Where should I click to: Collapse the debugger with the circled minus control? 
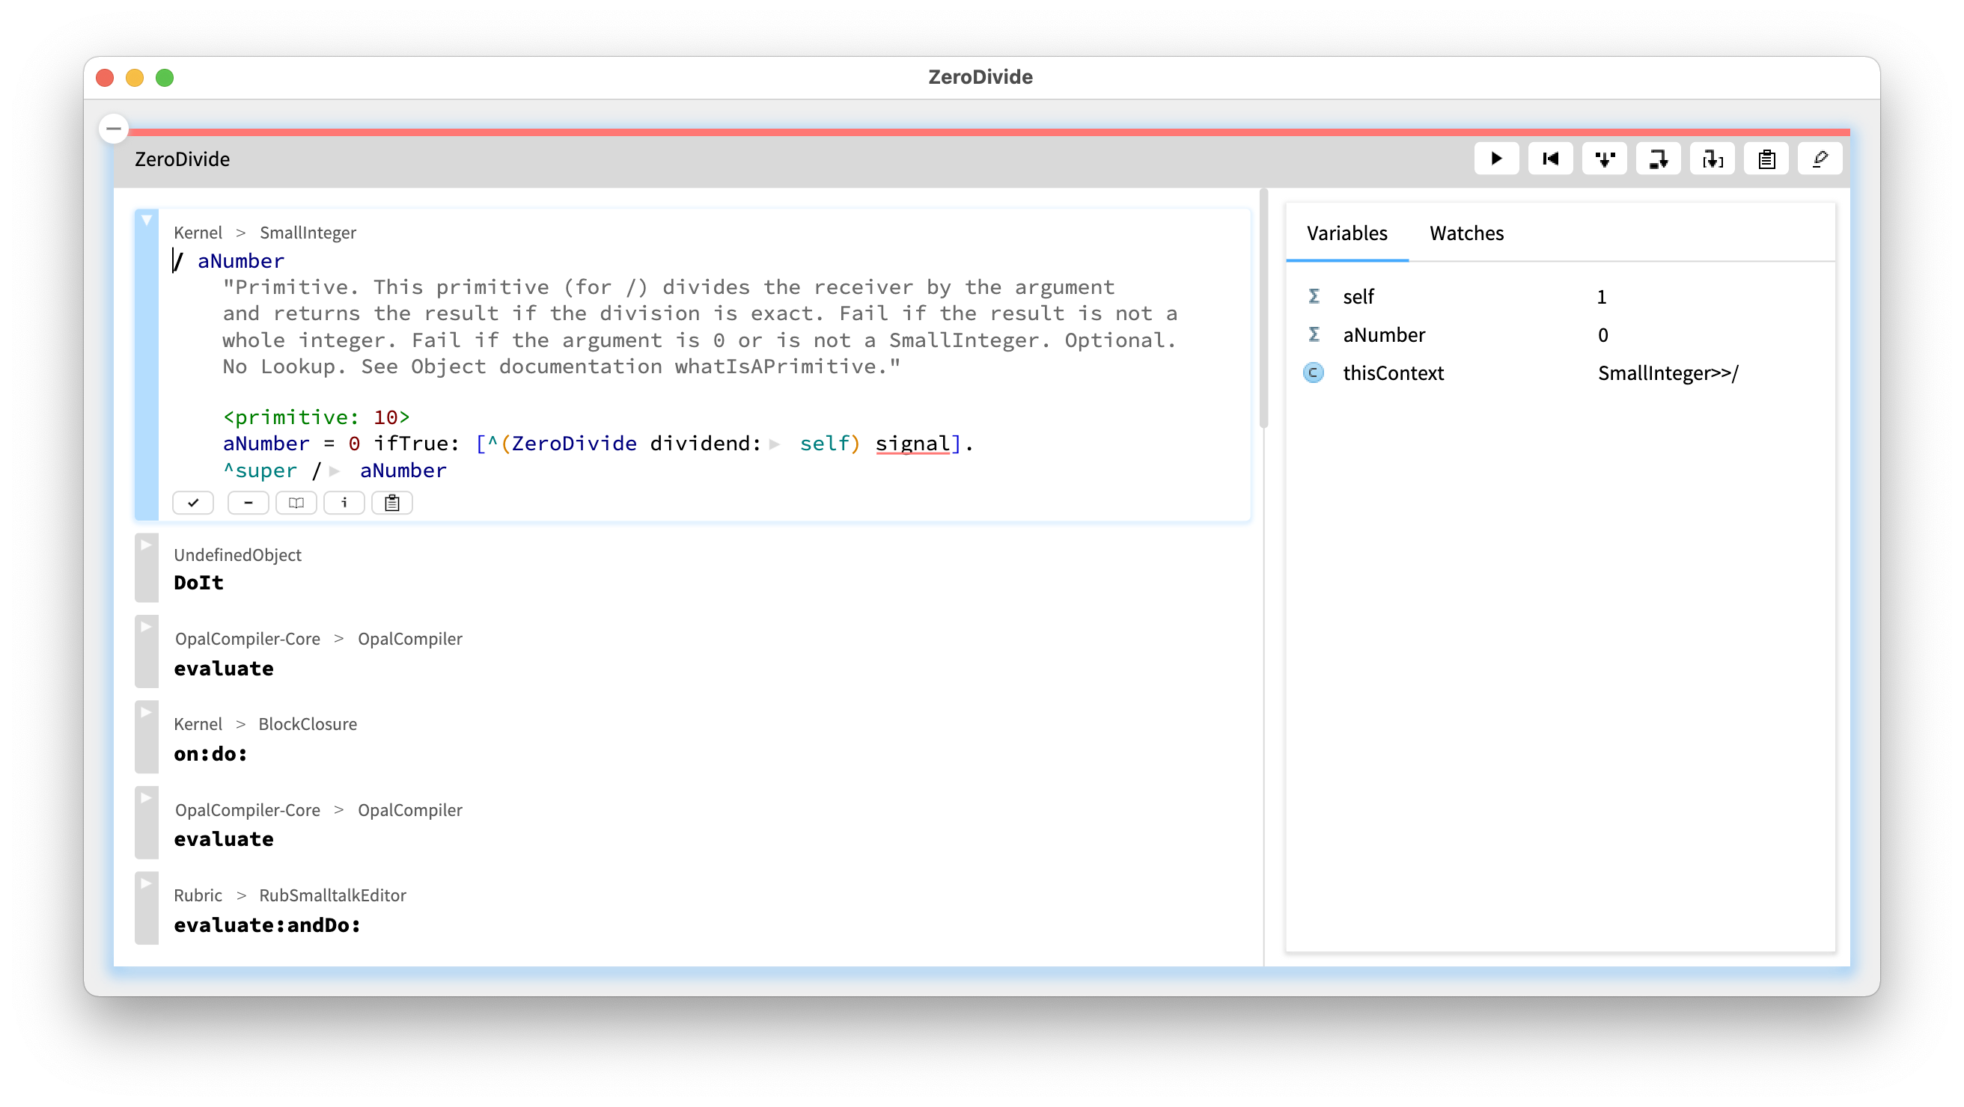click(113, 128)
